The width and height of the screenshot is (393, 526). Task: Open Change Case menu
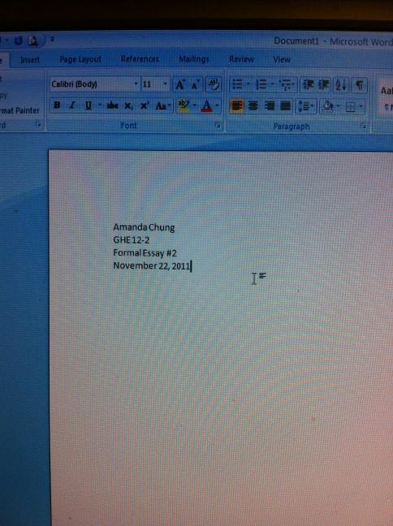pyautogui.click(x=162, y=106)
